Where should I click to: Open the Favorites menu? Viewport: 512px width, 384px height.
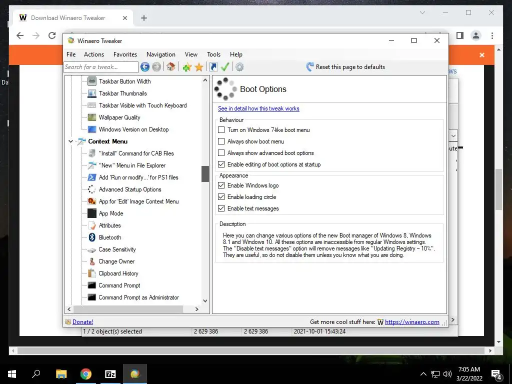coord(125,54)
